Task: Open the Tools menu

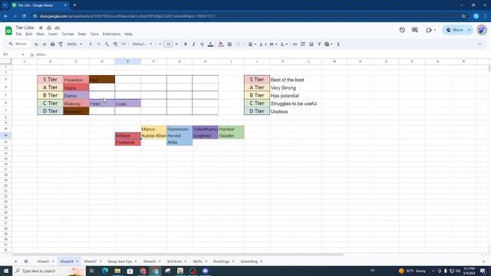Action: pyautogui.click(x=94, y=34)
